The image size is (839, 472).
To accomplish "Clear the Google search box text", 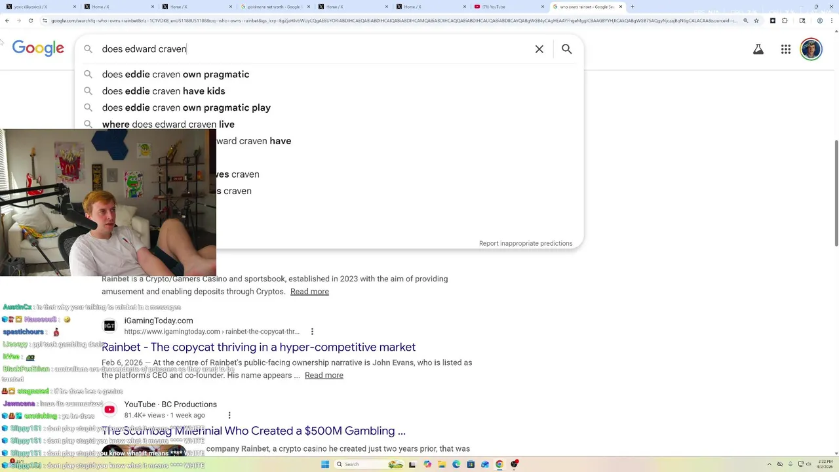I will [539, 49].
